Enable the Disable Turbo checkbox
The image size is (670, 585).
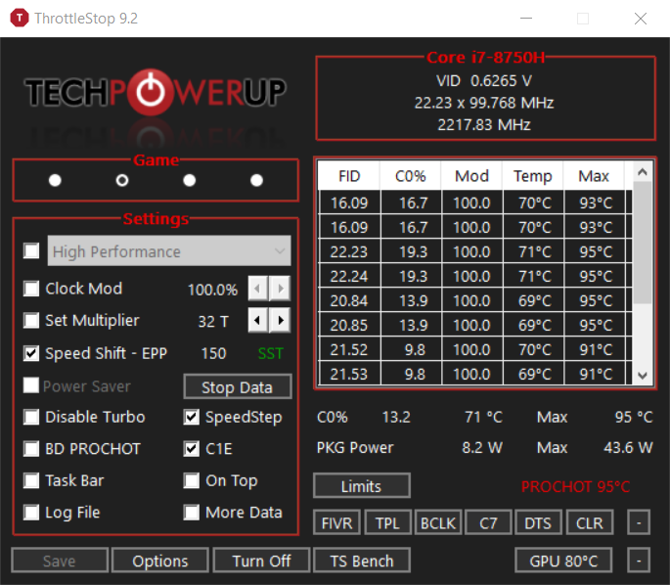[x=31, y=417]
